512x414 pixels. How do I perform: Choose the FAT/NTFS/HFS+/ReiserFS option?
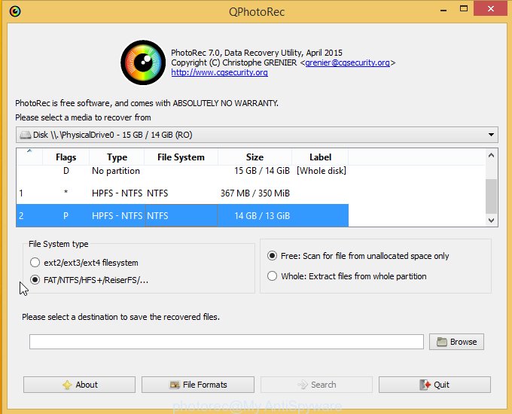[x=36, y=280]
